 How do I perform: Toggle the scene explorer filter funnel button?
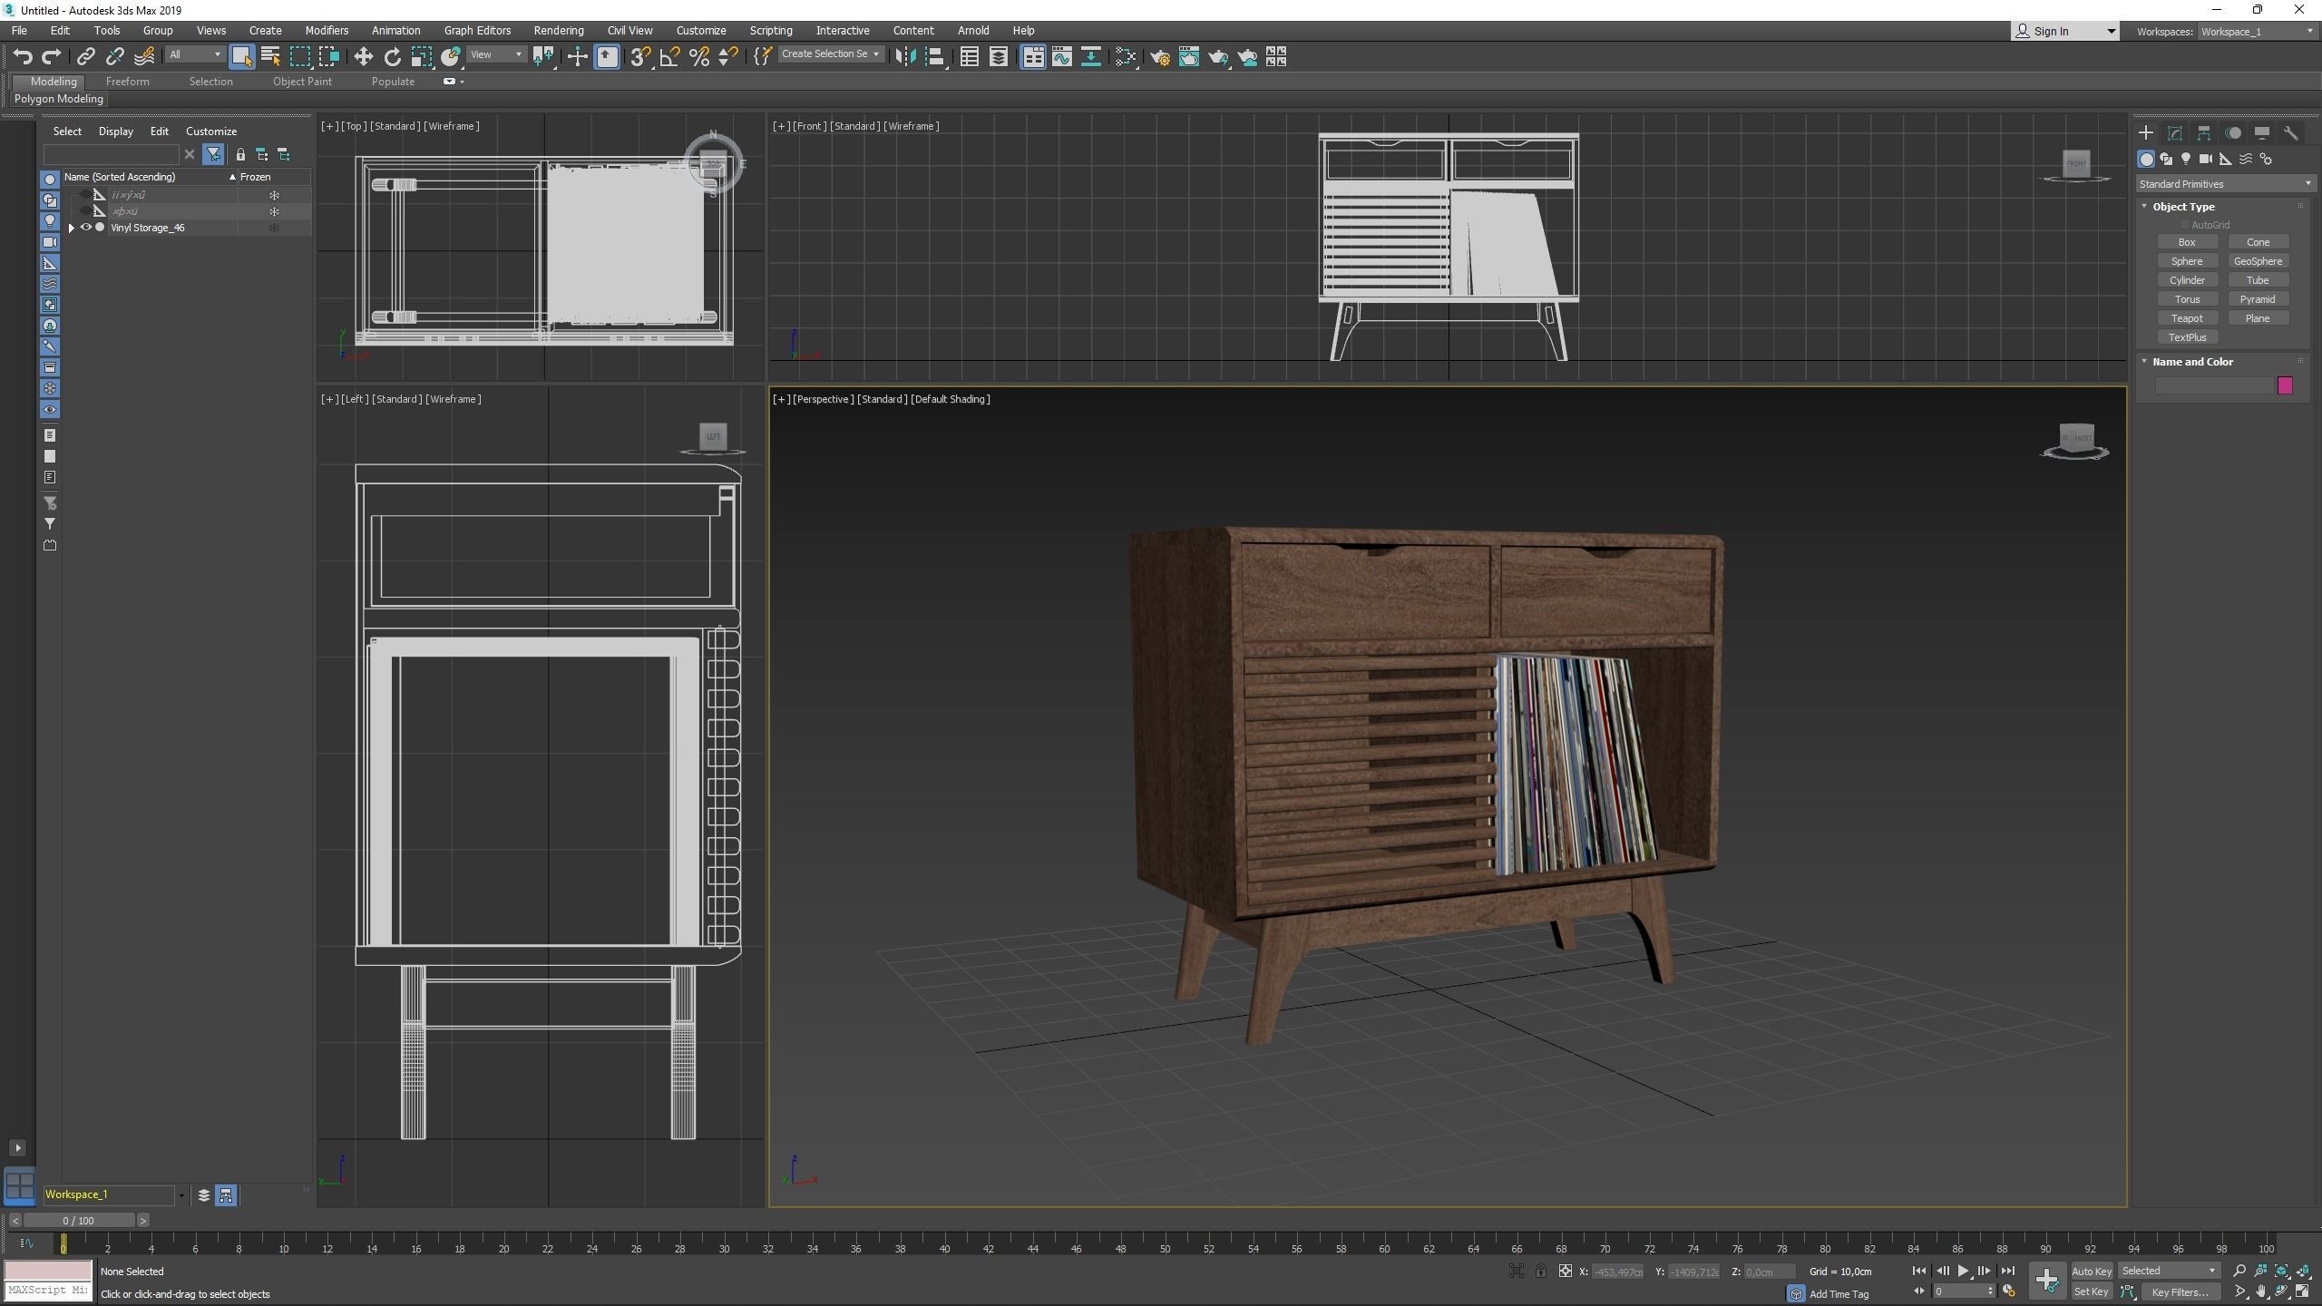pos(213,154)
